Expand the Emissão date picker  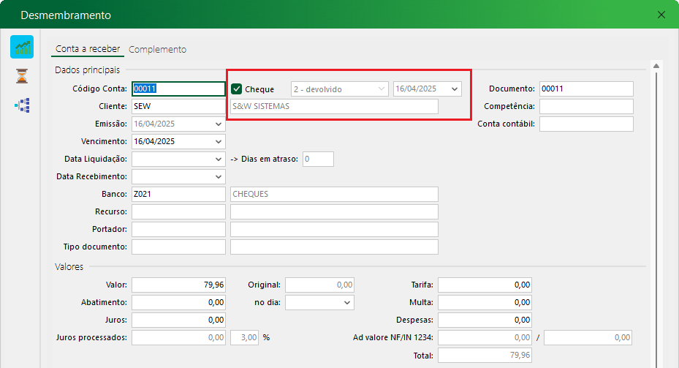pyautogui.click(x=219, y=124)
